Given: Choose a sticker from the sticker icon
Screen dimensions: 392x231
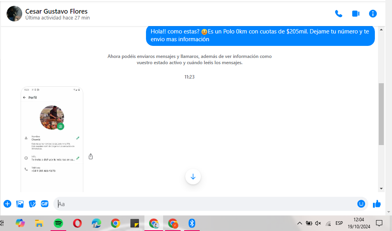Looking at the screenshot, I should 32,203.
